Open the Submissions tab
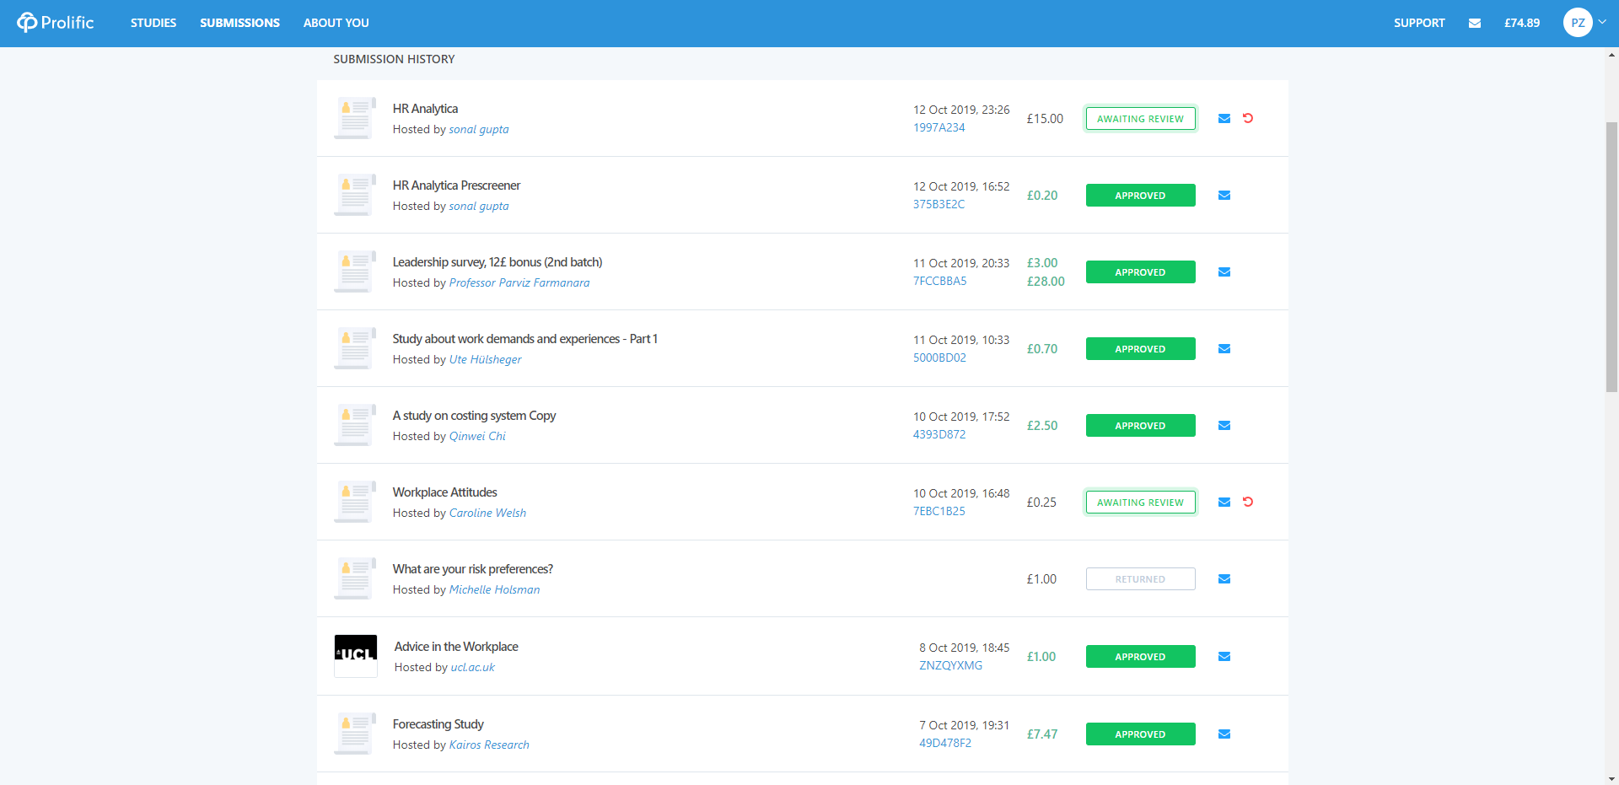The height and width of the screenshot is (785, 1619). pos(239,23)
